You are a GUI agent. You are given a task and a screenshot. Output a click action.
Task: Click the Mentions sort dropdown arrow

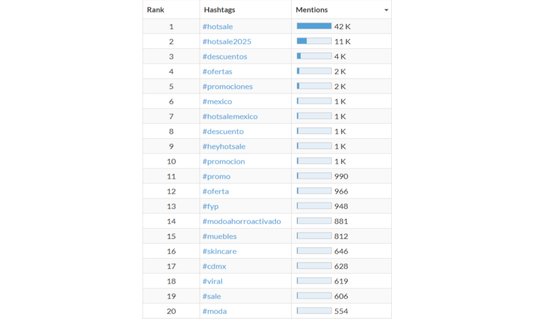click(386, 10)
